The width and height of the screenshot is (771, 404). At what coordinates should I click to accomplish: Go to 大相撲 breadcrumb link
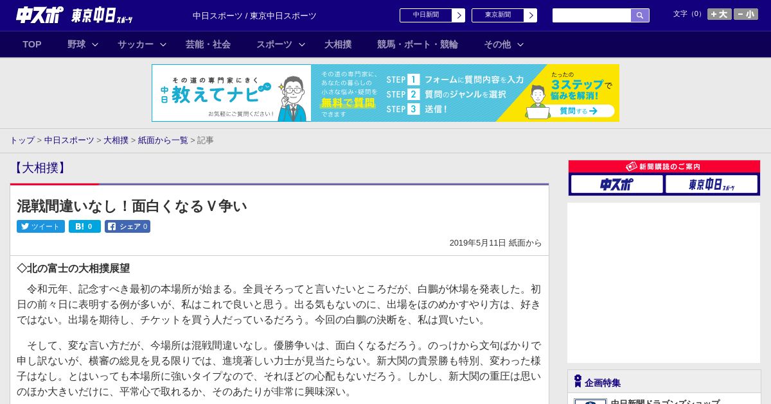(116, 140)
